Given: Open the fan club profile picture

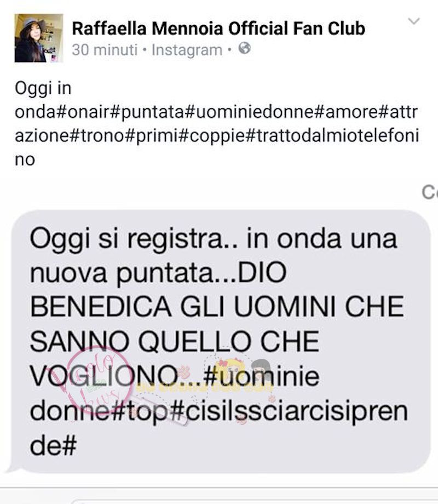Looking at the screenshot, I should tap(39, 38).
